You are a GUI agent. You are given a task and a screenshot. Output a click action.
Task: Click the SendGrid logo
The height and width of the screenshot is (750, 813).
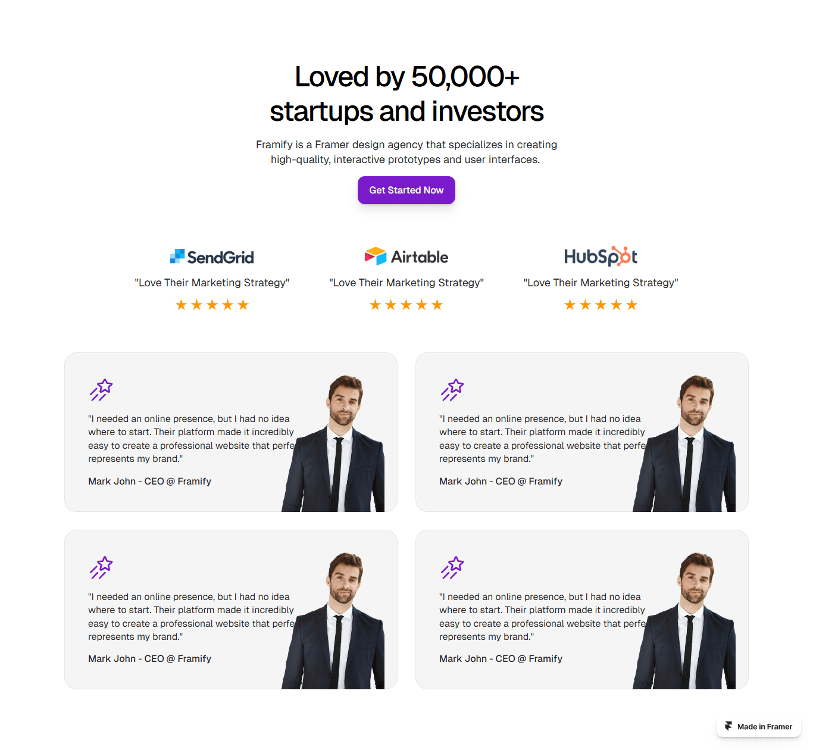pyautogui.click(x=212, y=257)
